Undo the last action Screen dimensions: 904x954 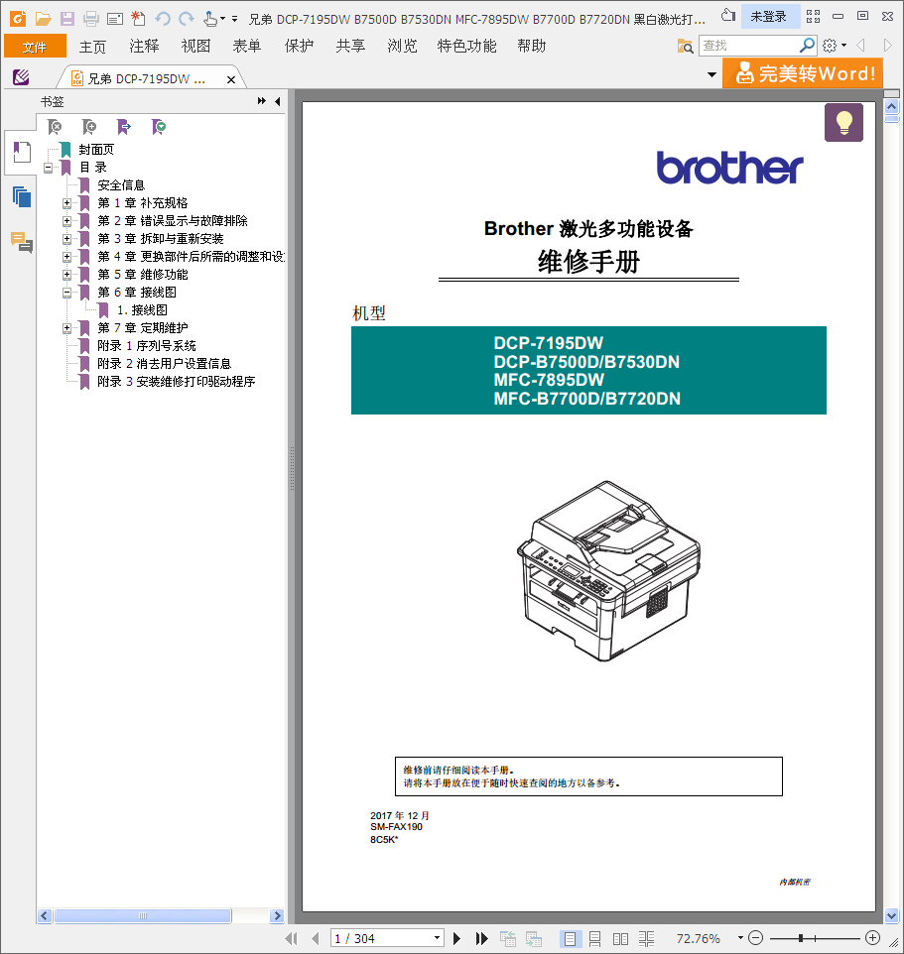tap(163, 18)
